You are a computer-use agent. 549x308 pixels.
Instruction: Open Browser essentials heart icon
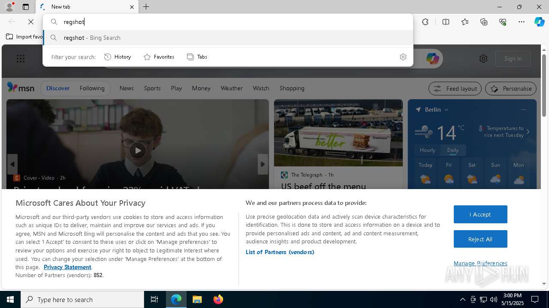503,22
